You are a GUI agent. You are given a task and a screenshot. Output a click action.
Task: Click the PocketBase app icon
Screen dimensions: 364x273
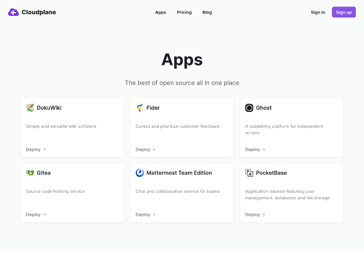pyautogui.click(x=249, y=173)
